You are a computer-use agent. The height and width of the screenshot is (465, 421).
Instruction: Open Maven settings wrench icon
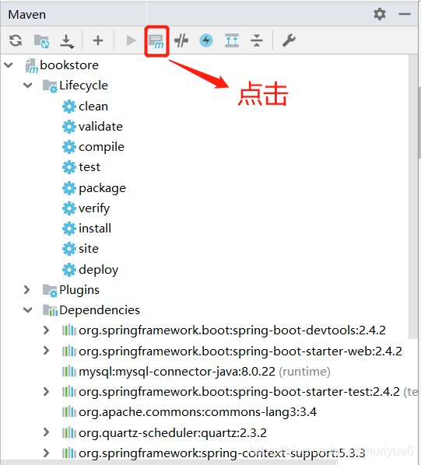289,40
